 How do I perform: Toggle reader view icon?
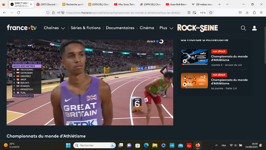[x=189, y=12]
